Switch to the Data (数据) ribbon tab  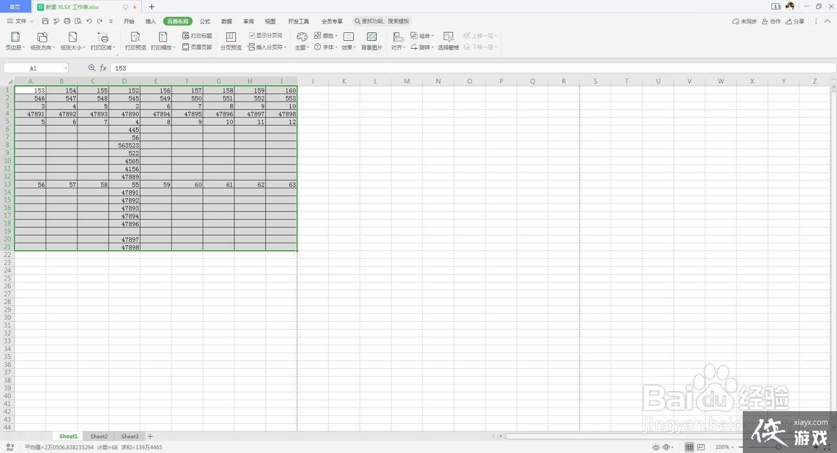[x=227, y=21]
